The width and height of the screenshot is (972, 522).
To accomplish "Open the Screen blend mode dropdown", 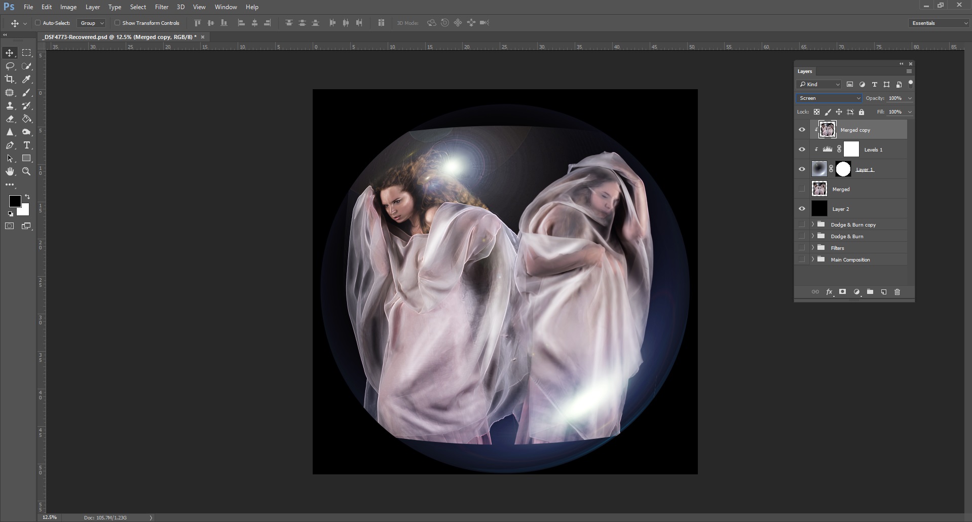I will point(830,98).
